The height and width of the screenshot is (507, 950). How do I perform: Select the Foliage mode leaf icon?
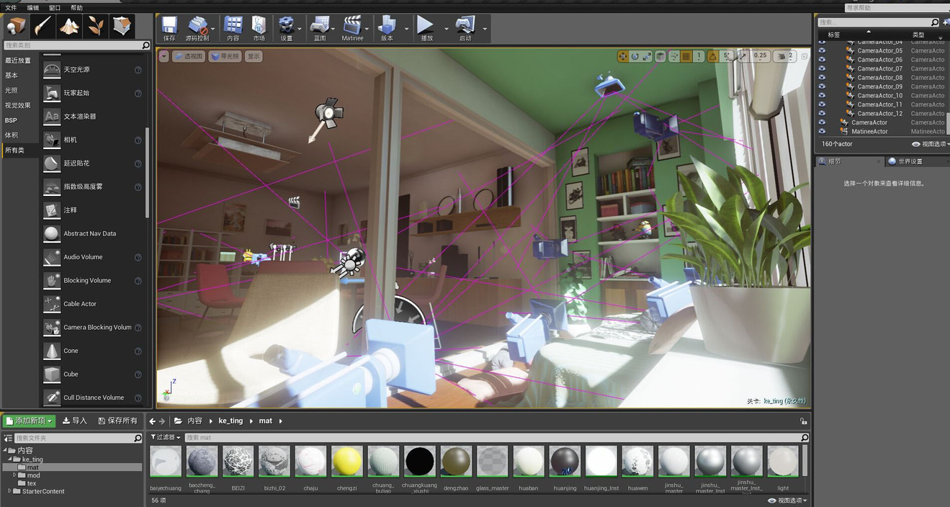point(96,27)
